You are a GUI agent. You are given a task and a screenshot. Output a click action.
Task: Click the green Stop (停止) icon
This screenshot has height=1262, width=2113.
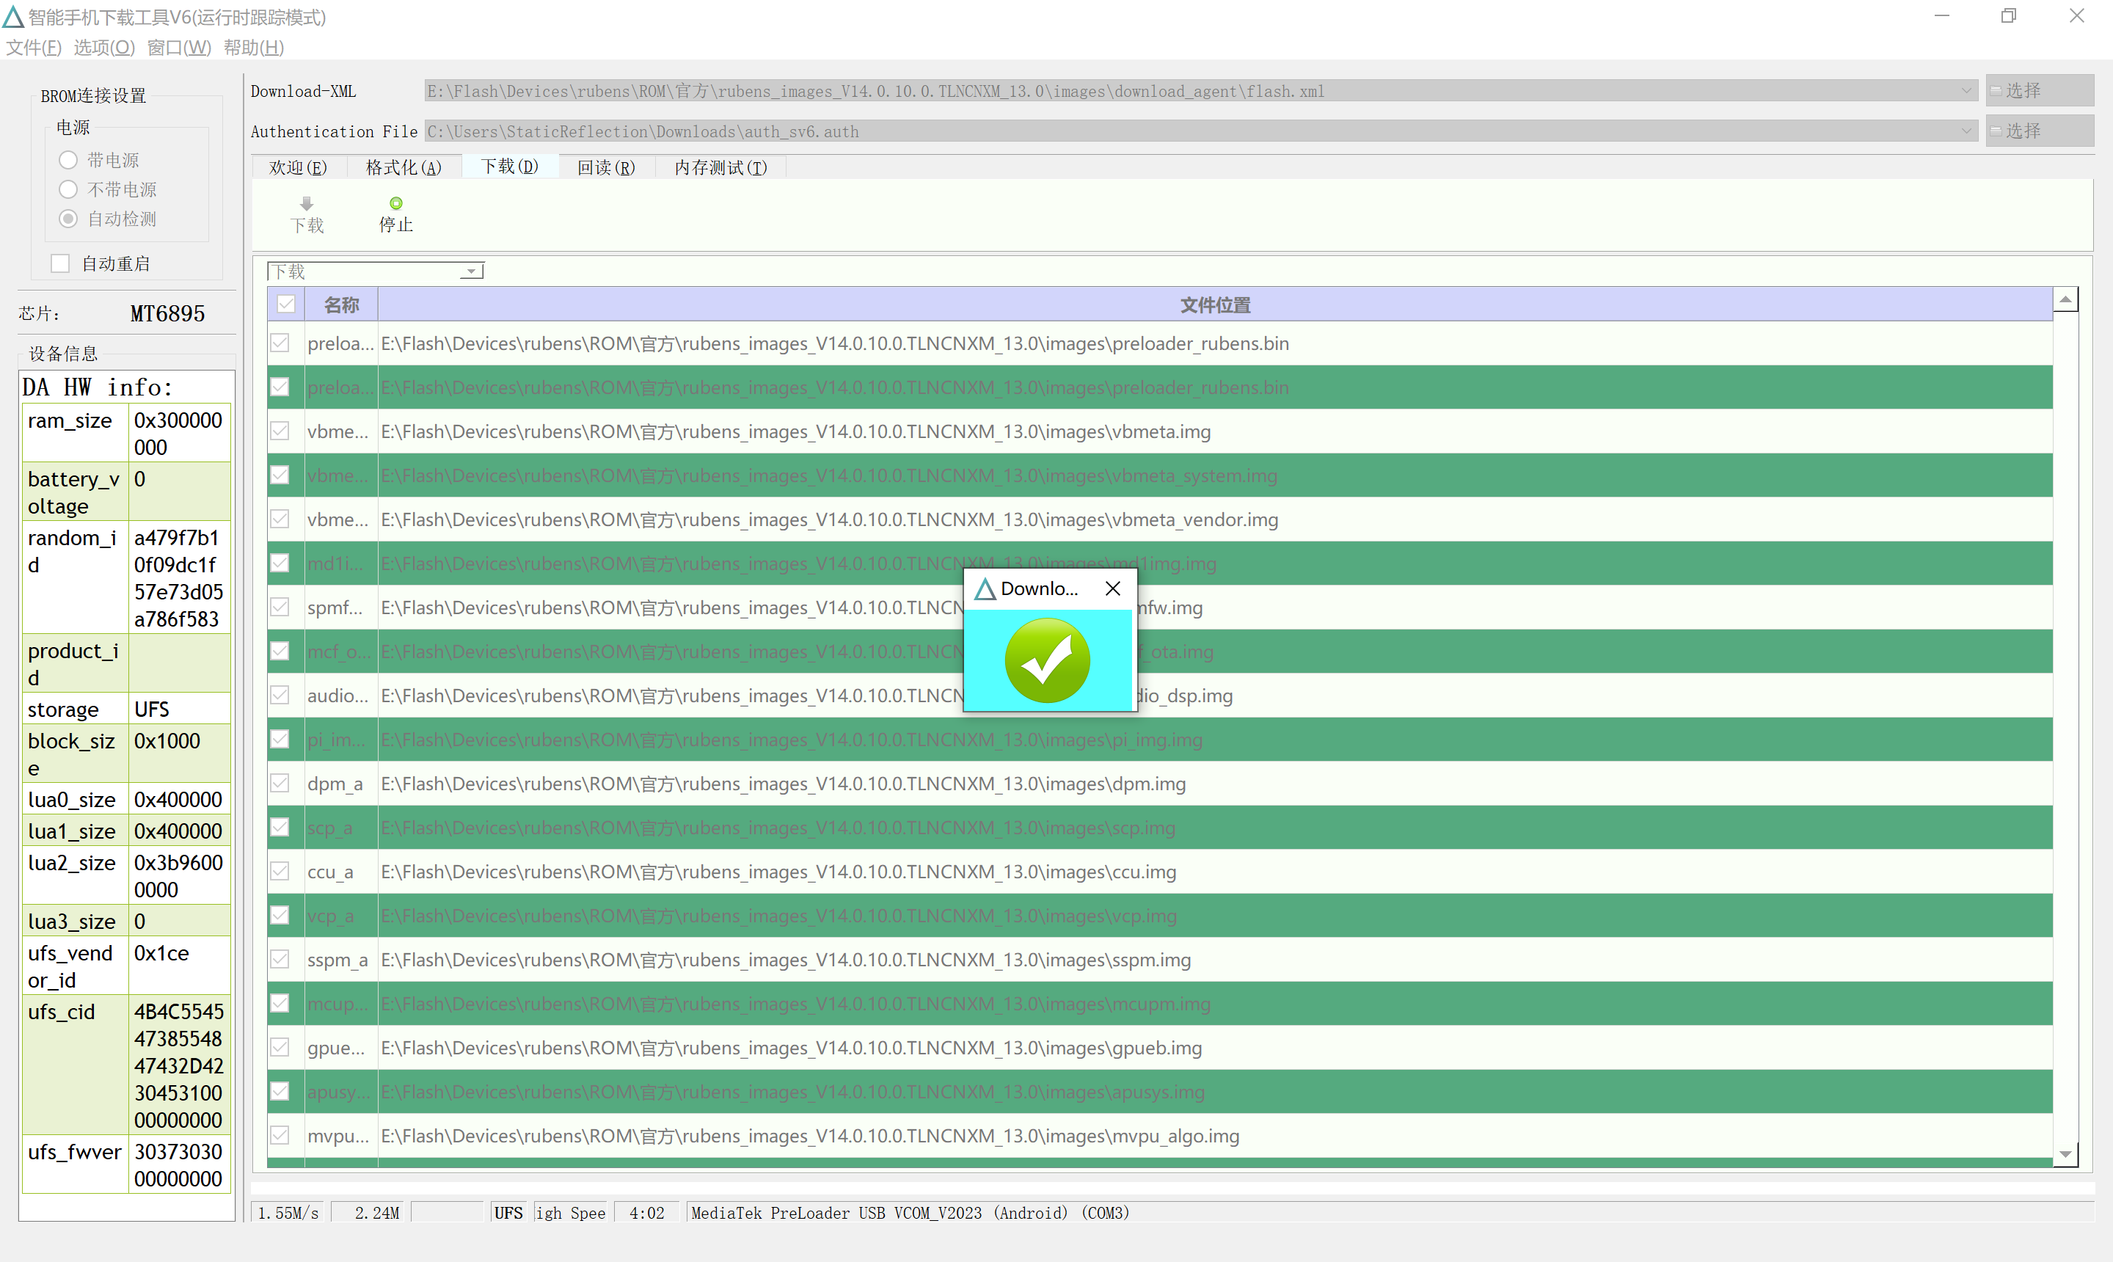click(x=395, y=203)
